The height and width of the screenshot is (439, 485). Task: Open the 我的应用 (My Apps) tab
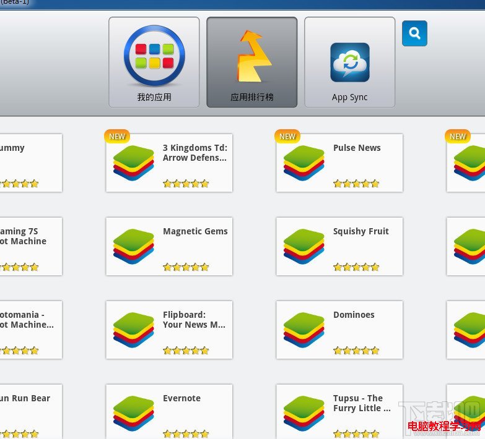(x=154, y=62)
